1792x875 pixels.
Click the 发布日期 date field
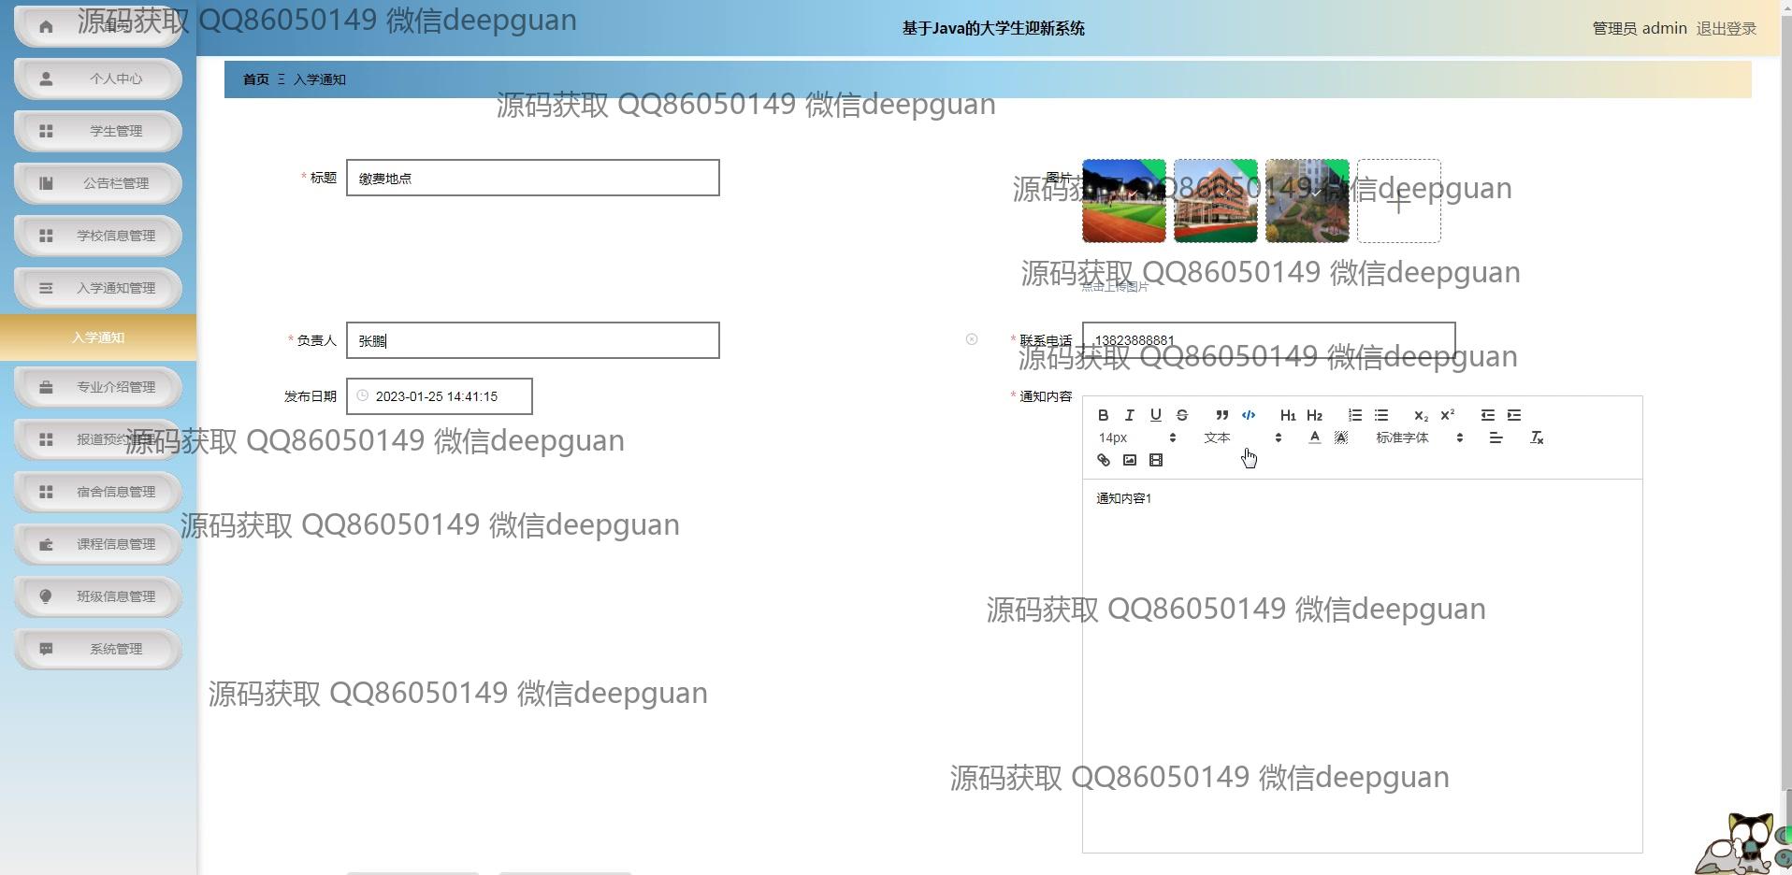439,396
